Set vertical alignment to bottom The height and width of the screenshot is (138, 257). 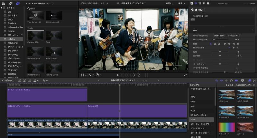click(238, 48)
